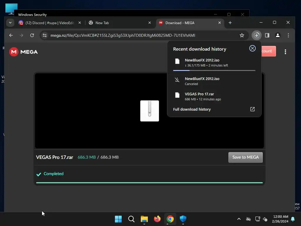Expand the tab search dropdown
Image resolution: width=301 pixels, height=226 pixels.
click(10, 23)
